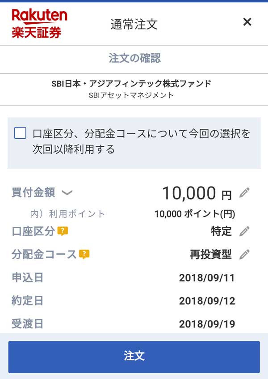Select the 注文の確認 section heading

coord(134,58)
